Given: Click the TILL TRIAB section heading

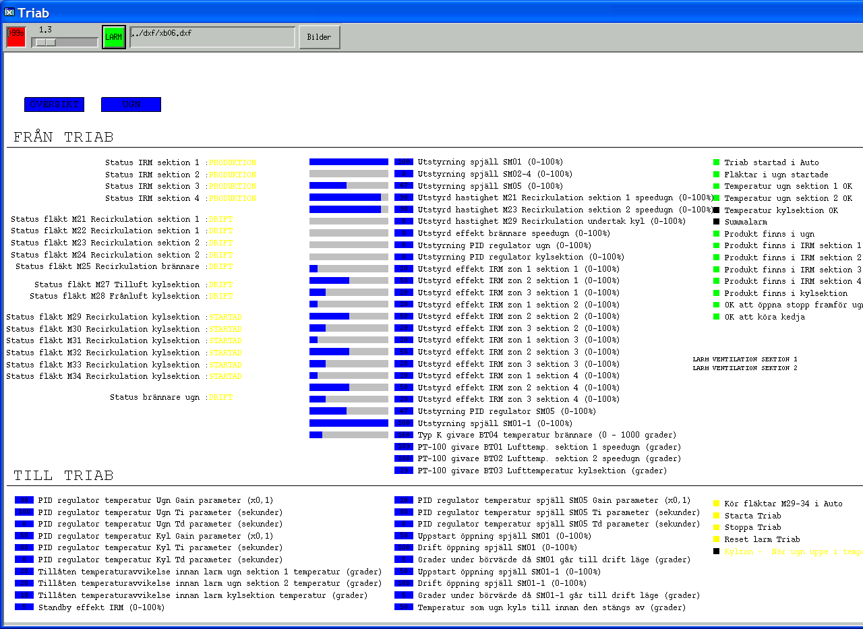Looking at the screenshot, I should pyautogui.click(x=63, y=476).
